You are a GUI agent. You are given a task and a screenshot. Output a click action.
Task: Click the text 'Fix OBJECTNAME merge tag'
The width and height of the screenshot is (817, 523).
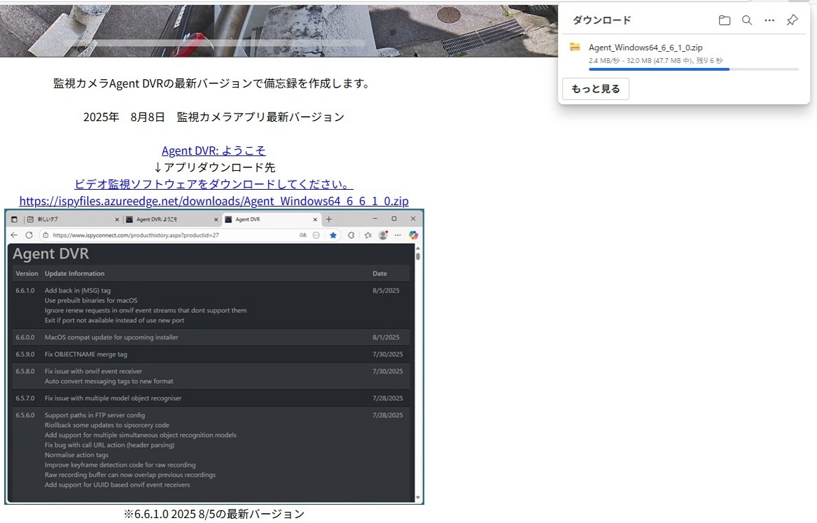pyautogui.click(x=86, y=354)
